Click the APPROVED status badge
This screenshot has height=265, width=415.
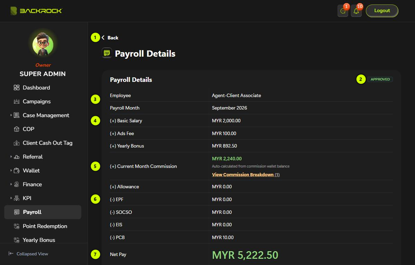pyautogui.click(x=380, y=79)
